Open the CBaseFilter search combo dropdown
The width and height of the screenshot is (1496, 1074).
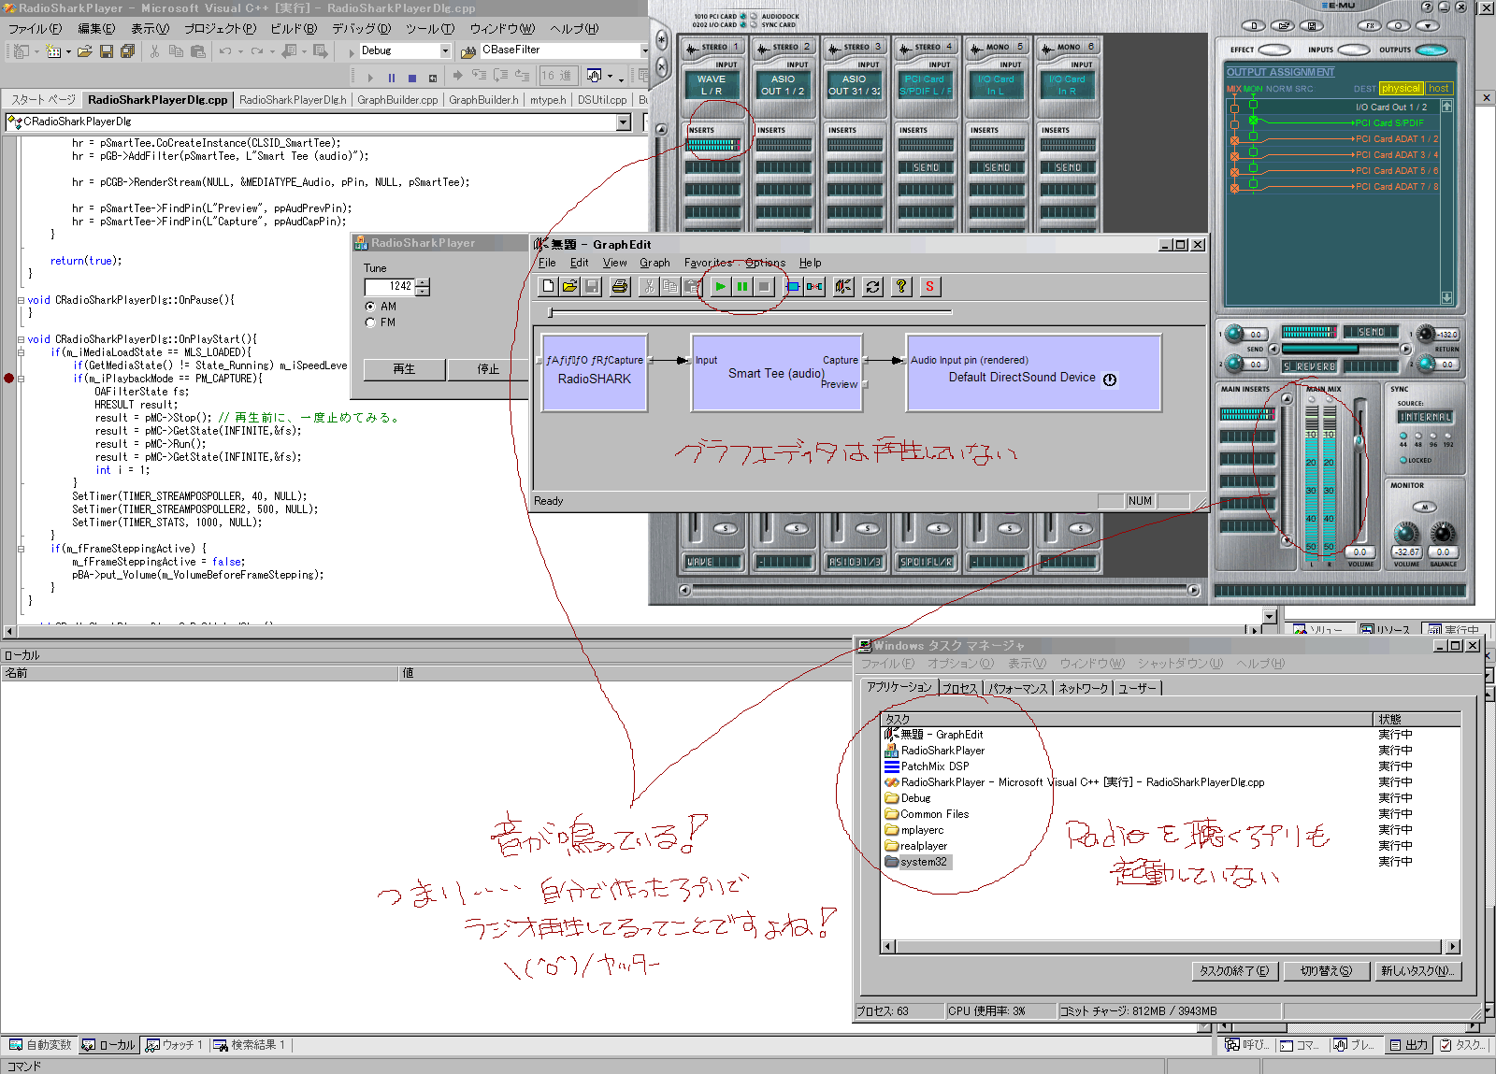click(x=644, y=50)
